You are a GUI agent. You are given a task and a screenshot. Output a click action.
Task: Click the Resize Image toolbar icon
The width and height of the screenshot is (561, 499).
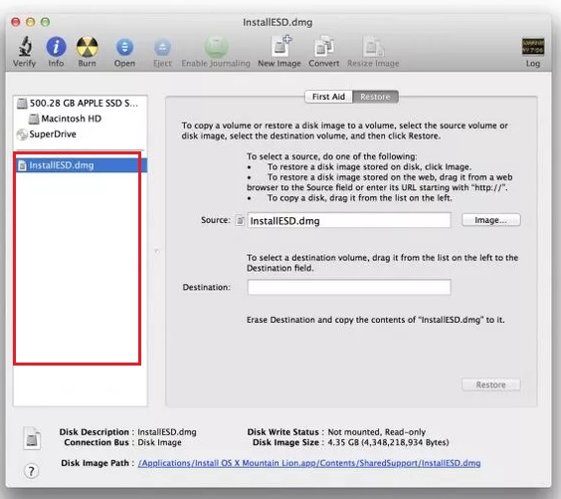374,46
